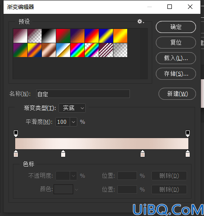The image size is (204, 216).
Task: Select the chrome gradient preset
Action: tap(63, 50)
